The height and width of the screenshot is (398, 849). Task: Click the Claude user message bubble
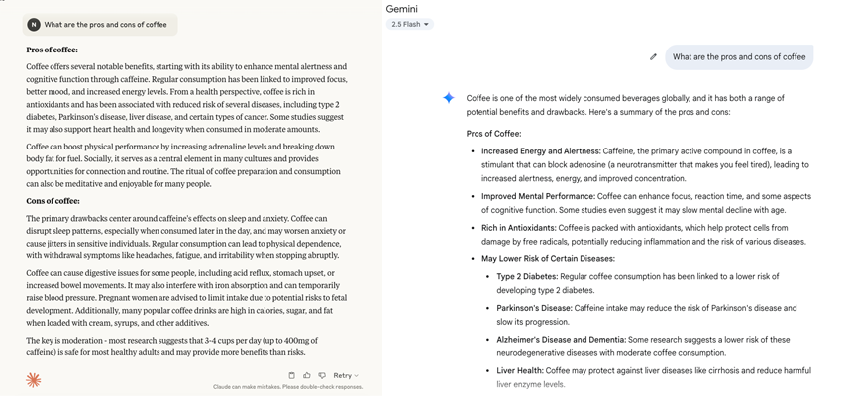(100, 25)
